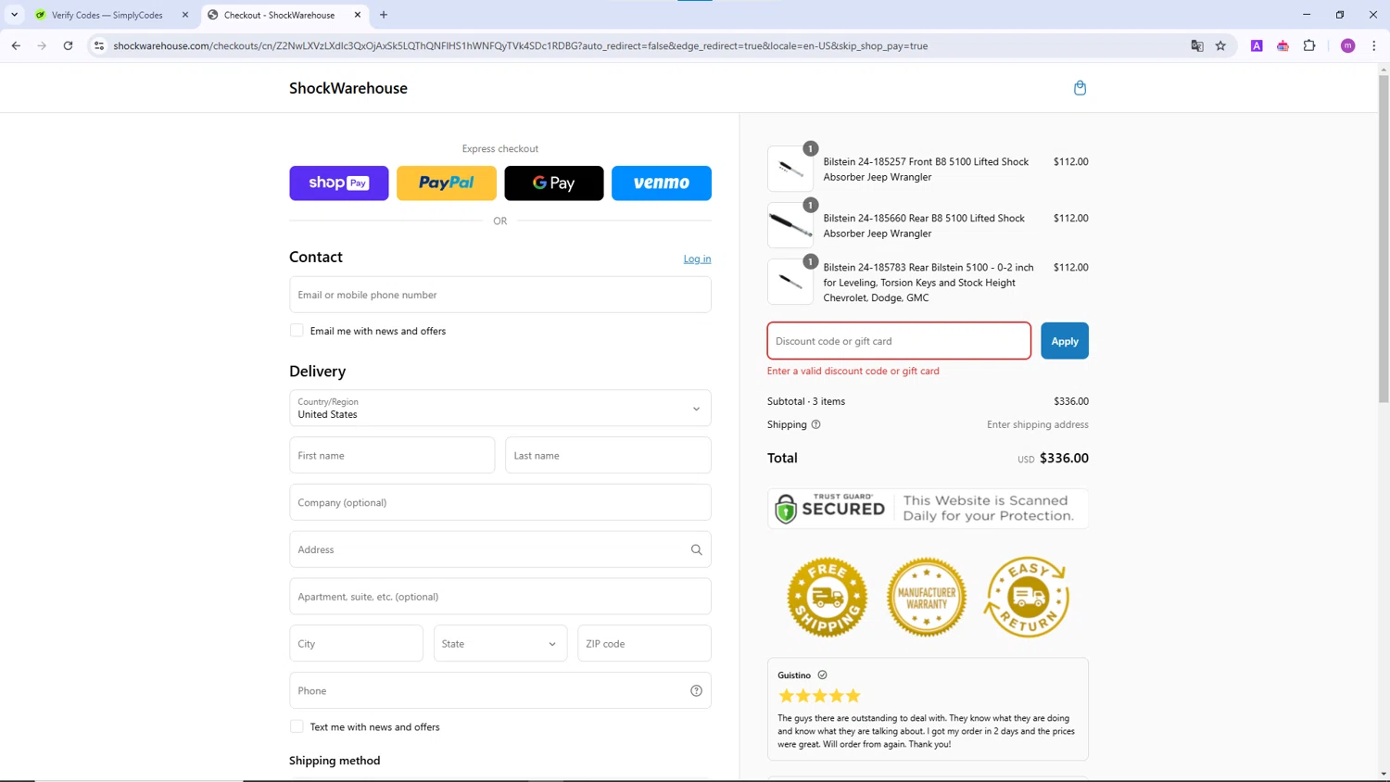Focus the ZIP code field
This screenshot has height=782, width=1390.
tap(644, 643)
